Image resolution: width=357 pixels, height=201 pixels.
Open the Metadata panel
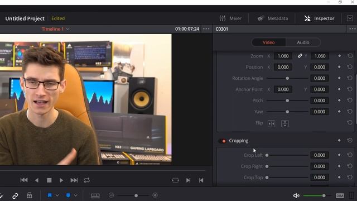pyautogui.click(x=273, y=18)
